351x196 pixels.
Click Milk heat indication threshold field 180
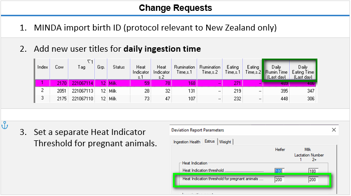313,171
